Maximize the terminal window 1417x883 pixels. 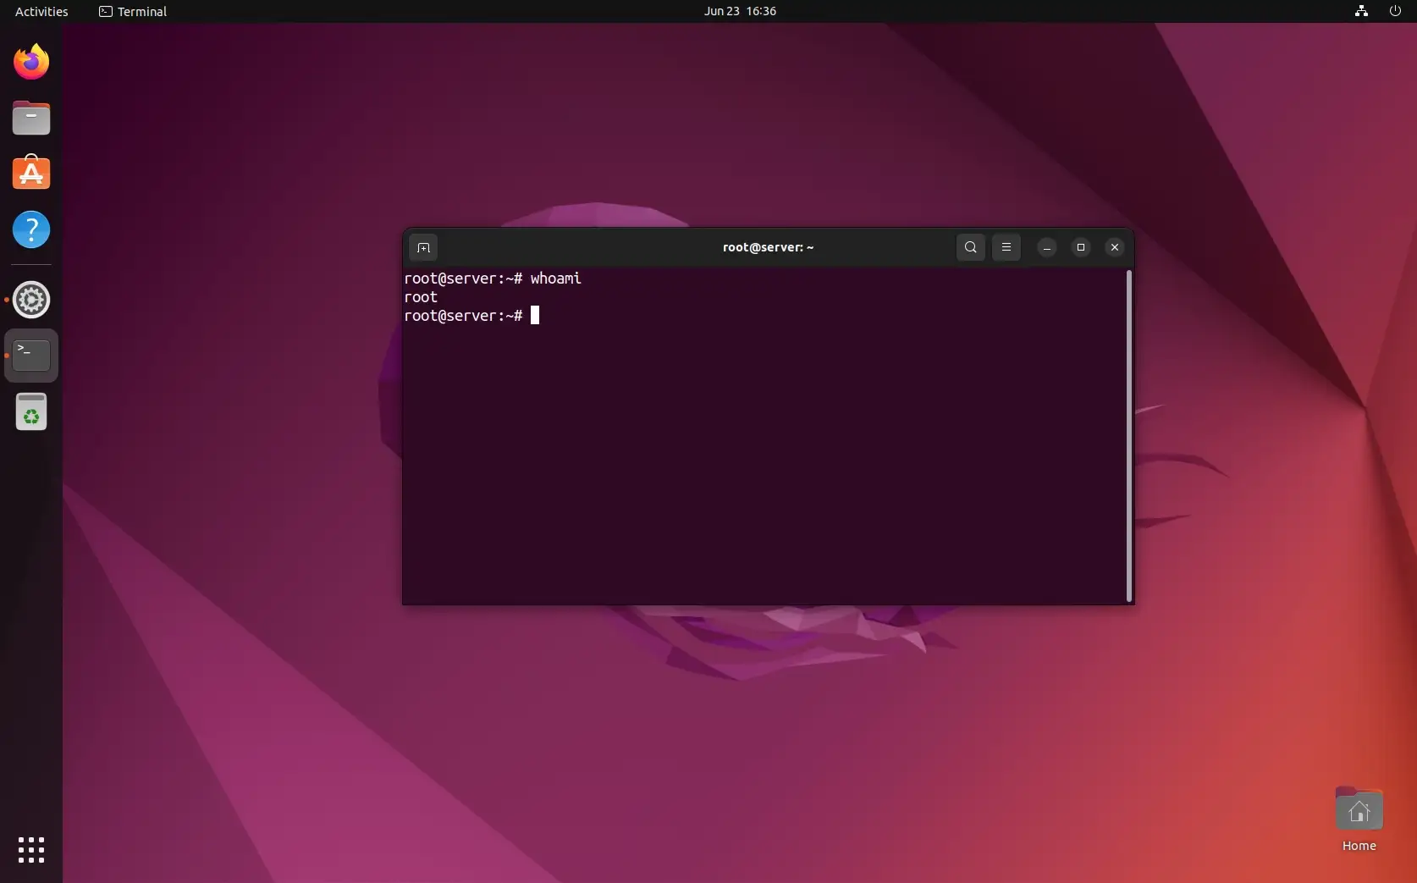pos(1081,247)
